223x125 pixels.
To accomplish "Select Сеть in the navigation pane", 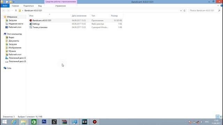I will click(9, 68).
